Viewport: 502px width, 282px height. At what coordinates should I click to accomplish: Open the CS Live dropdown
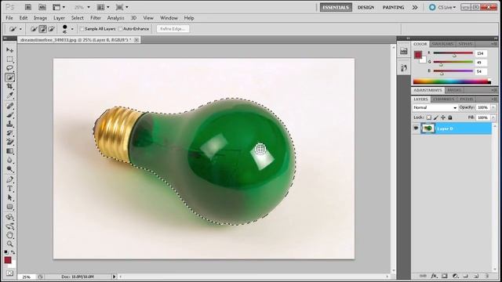pos(442,7)
